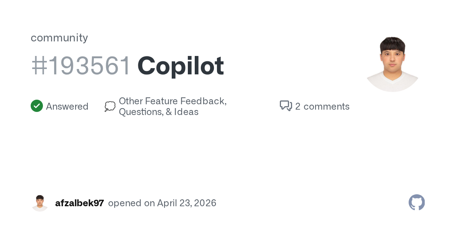Open the Other Feature Feedback category line
The height and width of the screenshot is (230, 460).
tap(172, 101)
